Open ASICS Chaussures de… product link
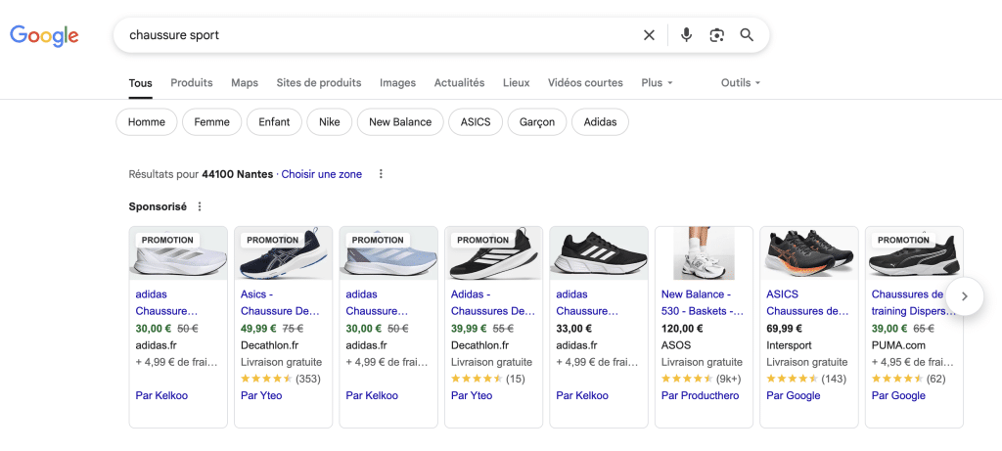This screenshot has height=451, width=1002. coord(807,303)
